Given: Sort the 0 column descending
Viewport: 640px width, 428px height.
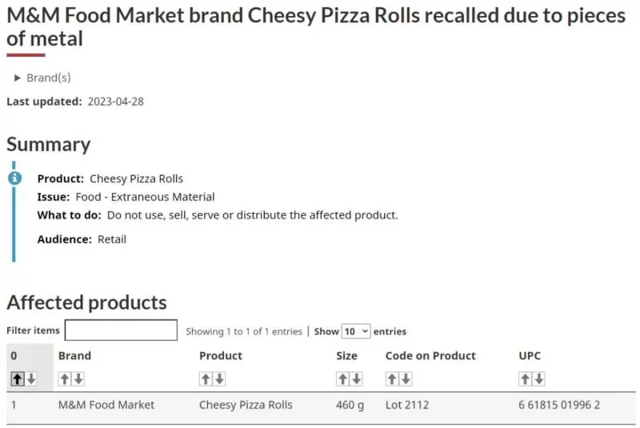Looking at the screenshot, I should point(31,379).
